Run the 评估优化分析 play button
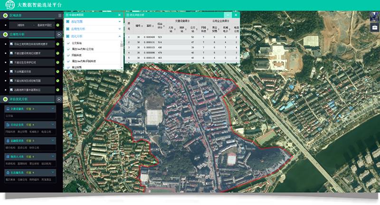 (x=59, y=99)
